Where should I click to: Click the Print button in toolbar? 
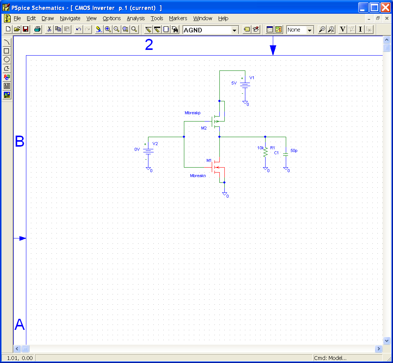37,30
